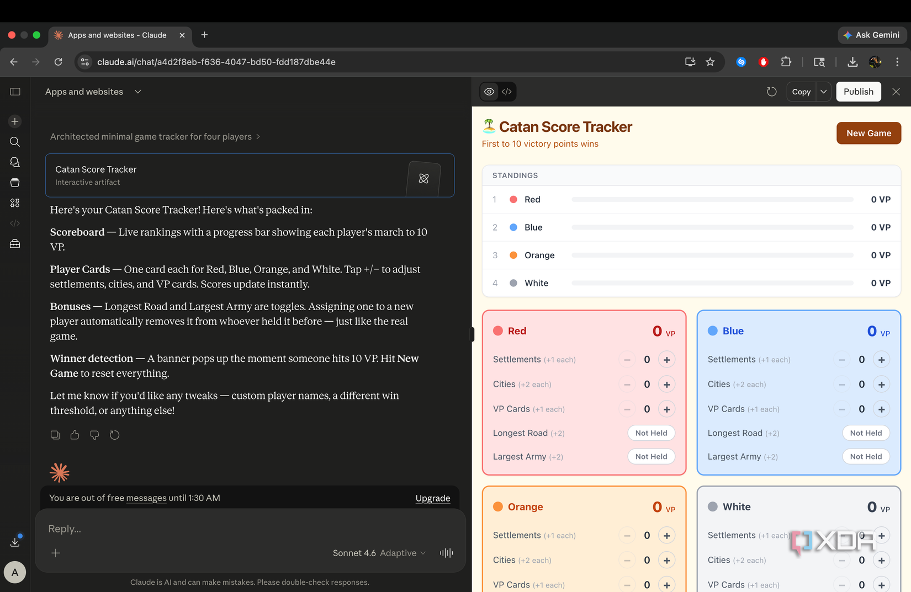Open the underlined 'messages' link

click(146, 498)
